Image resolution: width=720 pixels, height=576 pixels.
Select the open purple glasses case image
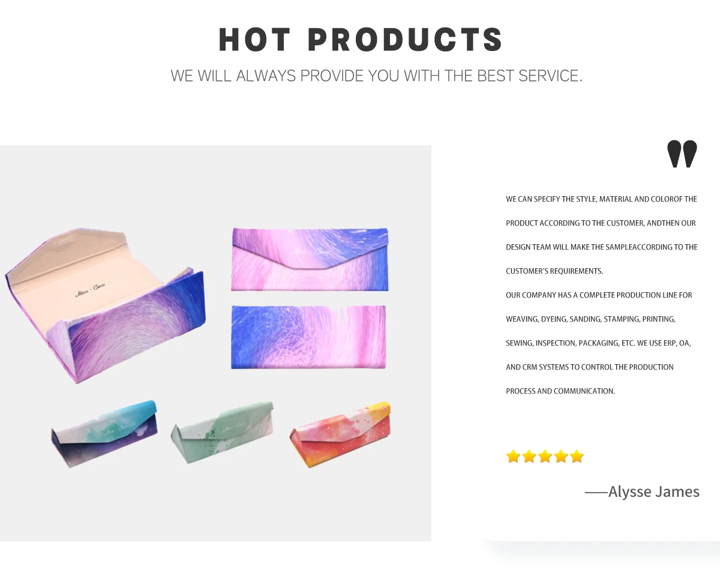pyautogui.click(x=105, y=305)
